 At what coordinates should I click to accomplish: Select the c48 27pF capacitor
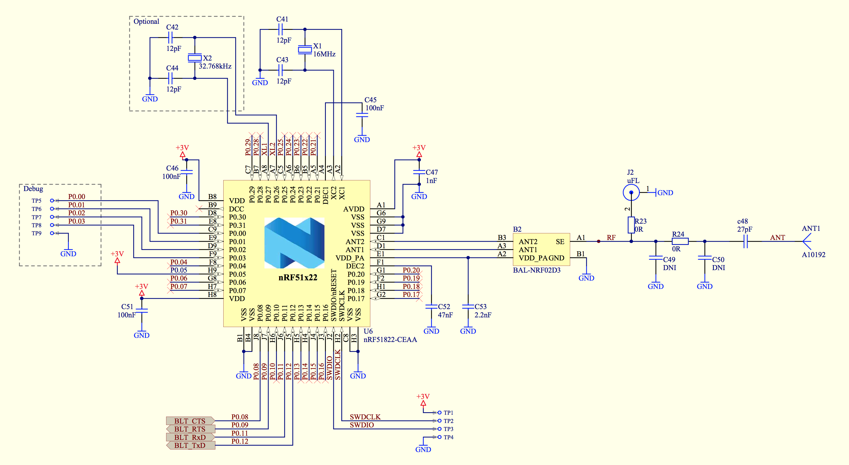pyautogui.click(x=746, y=241)
